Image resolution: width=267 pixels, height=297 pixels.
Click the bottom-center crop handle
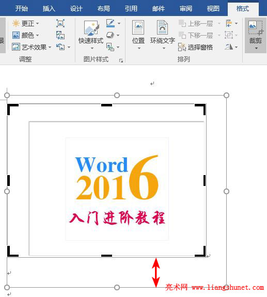tap(106, 256)
